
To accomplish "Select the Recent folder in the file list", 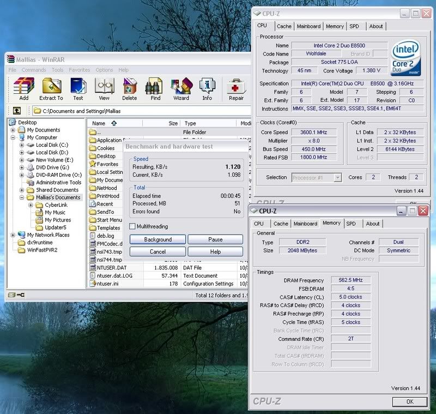I will pyautogui.click(x=101, y=204).
